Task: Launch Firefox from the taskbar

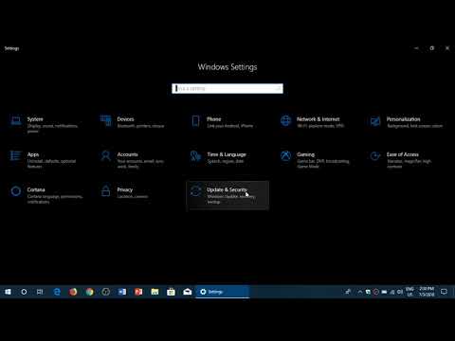Action: (73, 292)
